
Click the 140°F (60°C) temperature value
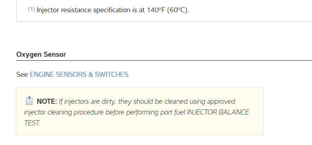pos(168,10)
